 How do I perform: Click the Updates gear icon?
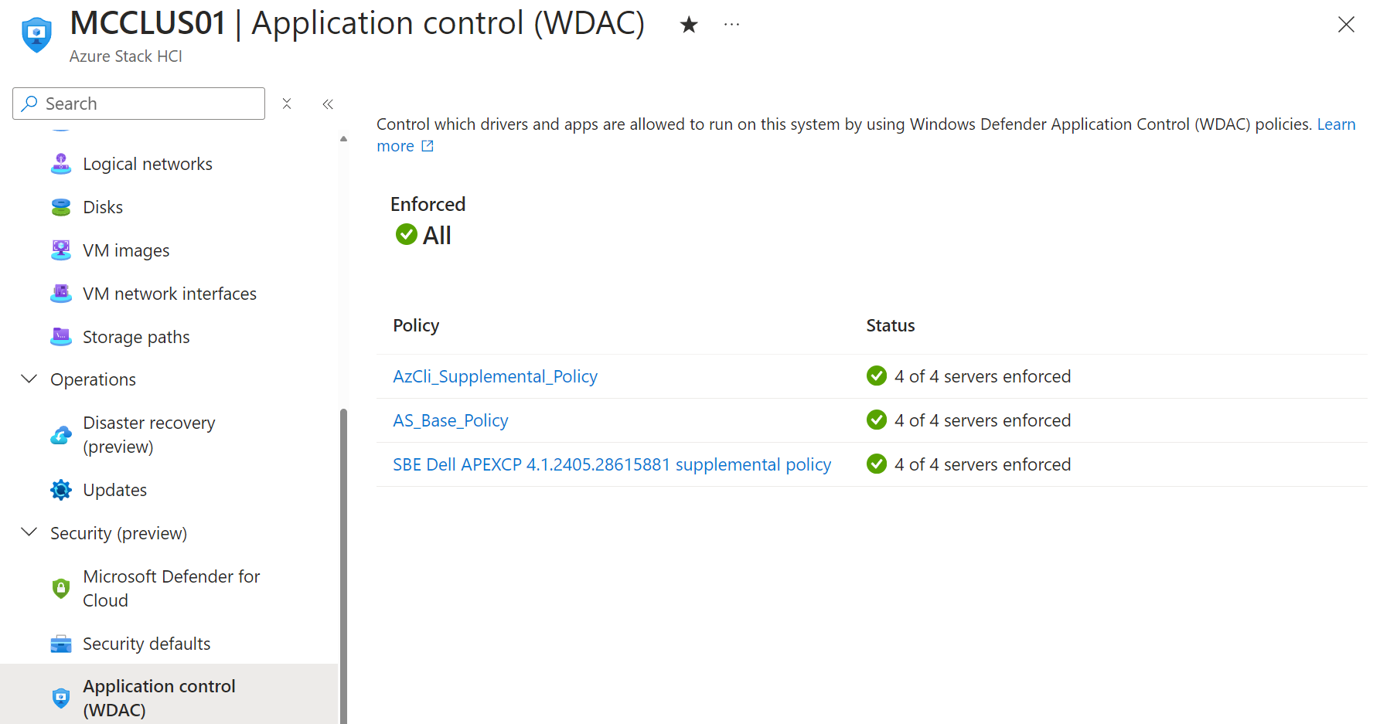[61, 489]
